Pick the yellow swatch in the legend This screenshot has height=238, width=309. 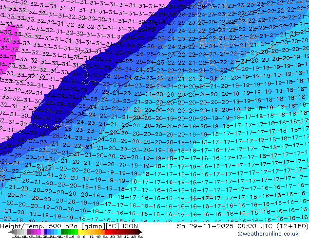click(79, 232)
